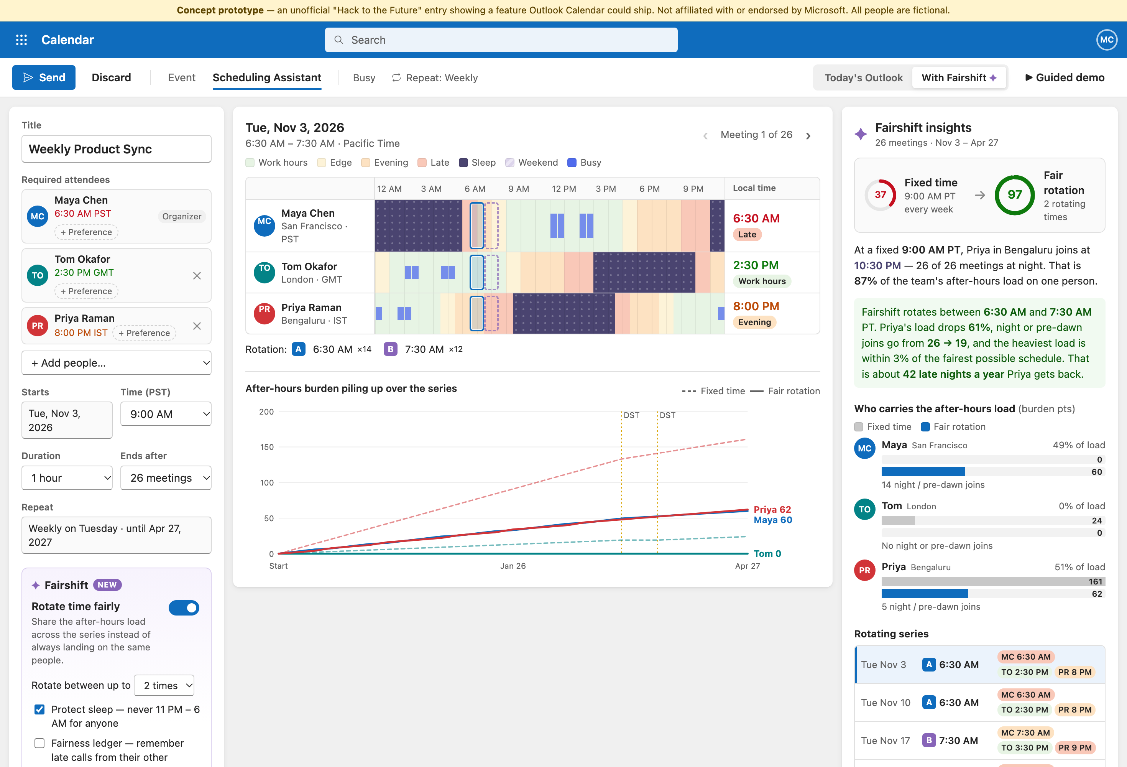Add preference for Maya Chen
Screen dimensions: 1127x767
86,232
